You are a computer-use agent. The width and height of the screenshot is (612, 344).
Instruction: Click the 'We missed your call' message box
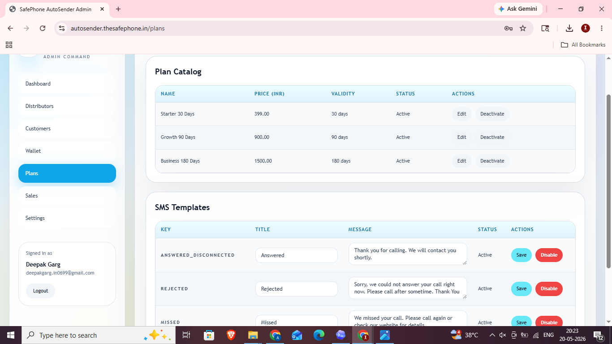[x=408, y=318]
